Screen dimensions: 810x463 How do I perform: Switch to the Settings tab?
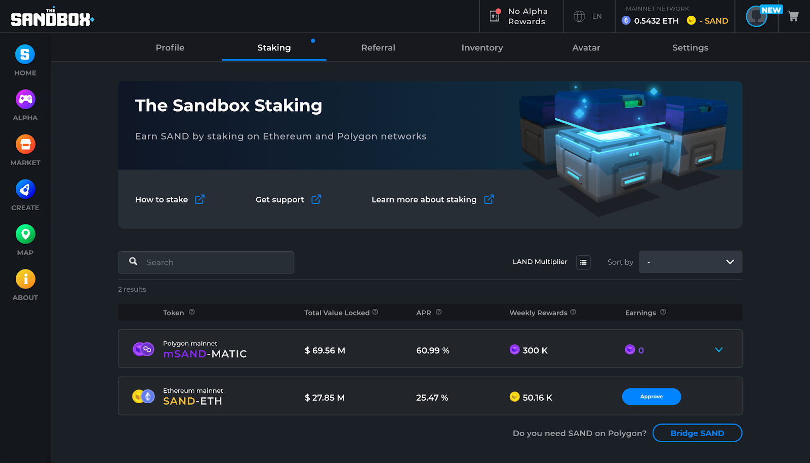tap(691, 48)
